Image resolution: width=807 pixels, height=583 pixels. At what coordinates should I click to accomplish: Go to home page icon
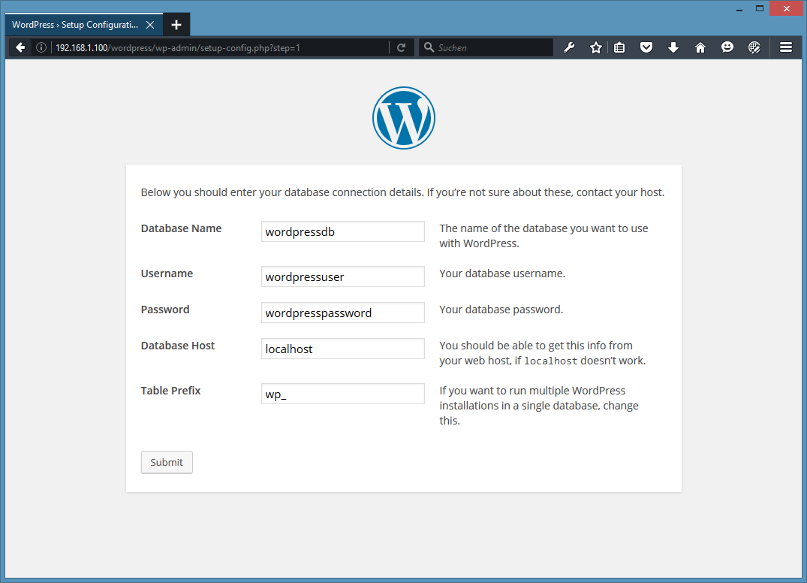click(x=700, y=48)
